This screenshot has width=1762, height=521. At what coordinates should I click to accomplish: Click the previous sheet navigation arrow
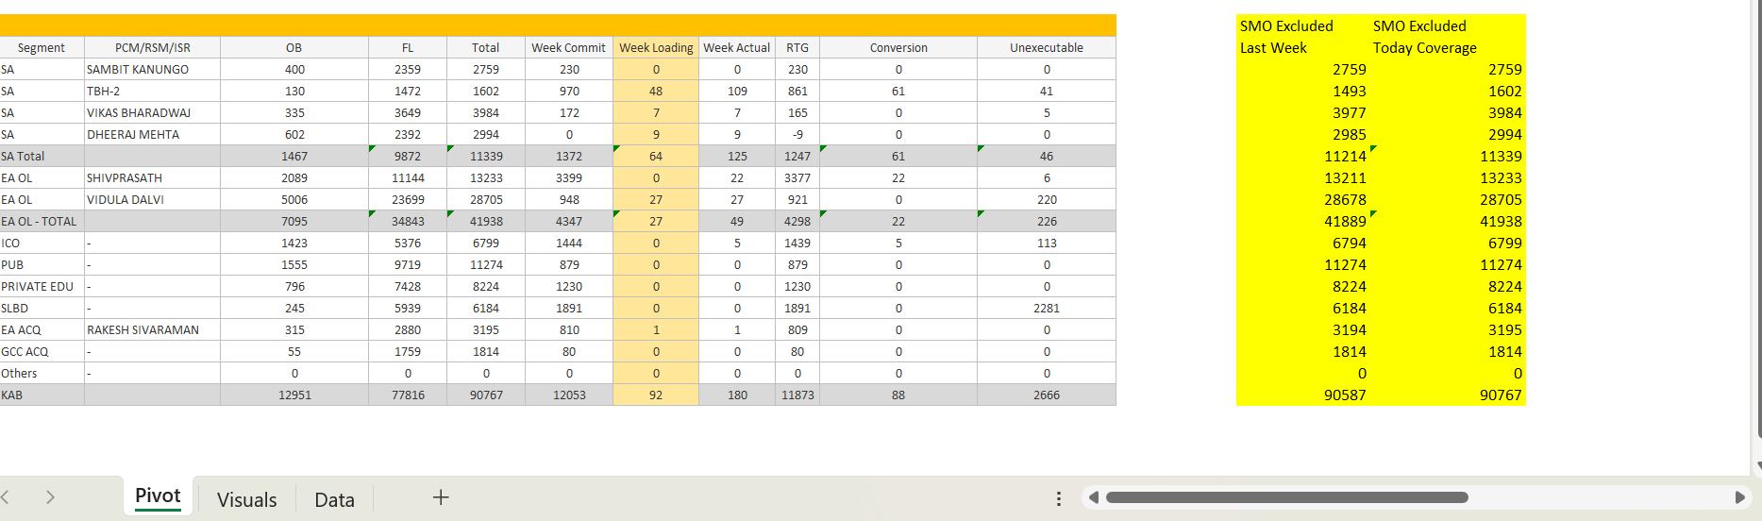(x=6, y=497)
